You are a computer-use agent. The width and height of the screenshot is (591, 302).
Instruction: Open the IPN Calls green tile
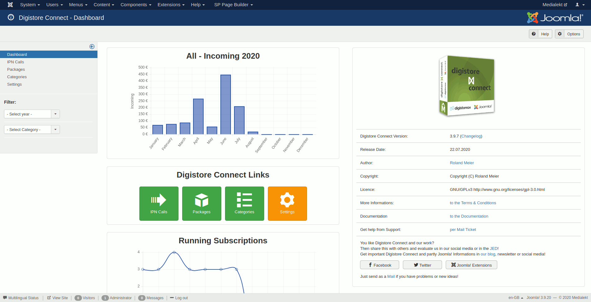pyautogui.click(x=159, y=204)
